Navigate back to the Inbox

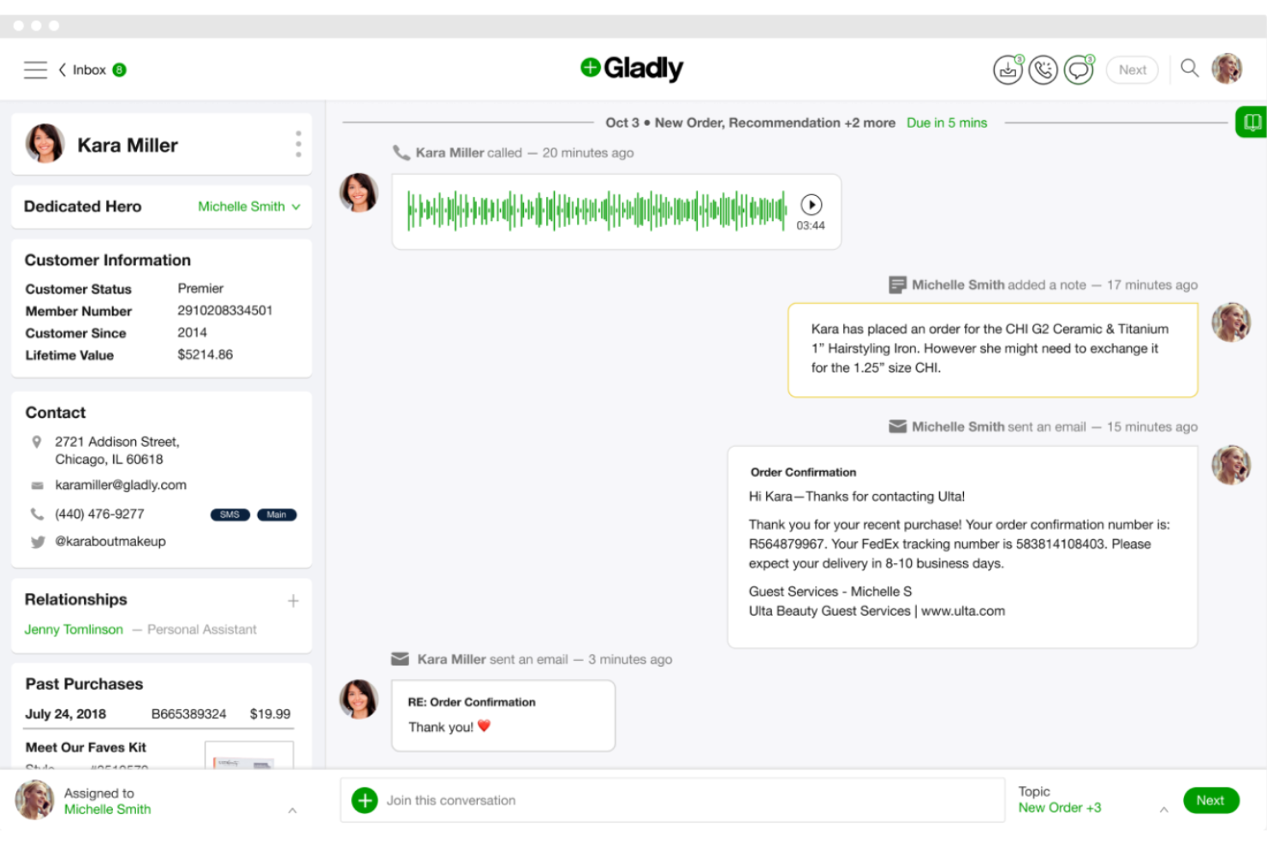tap(82, 69)
